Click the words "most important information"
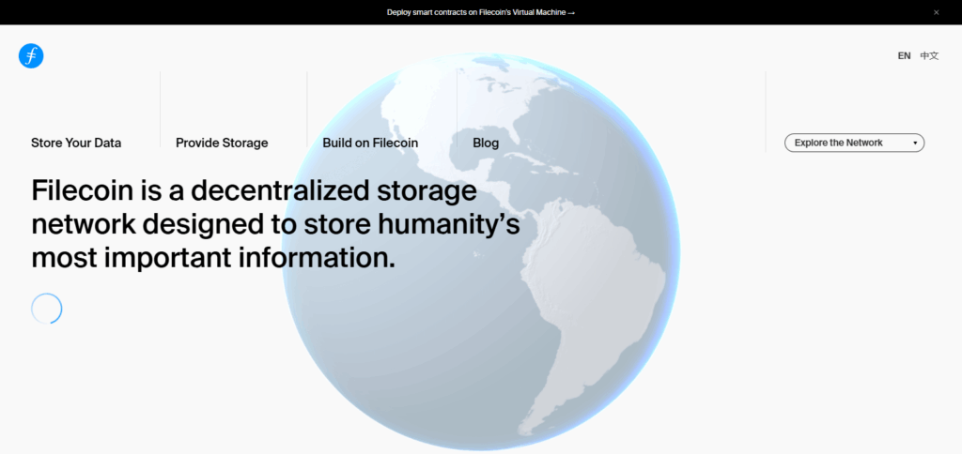Screen dimensions: 962x454 click(213, 257)
